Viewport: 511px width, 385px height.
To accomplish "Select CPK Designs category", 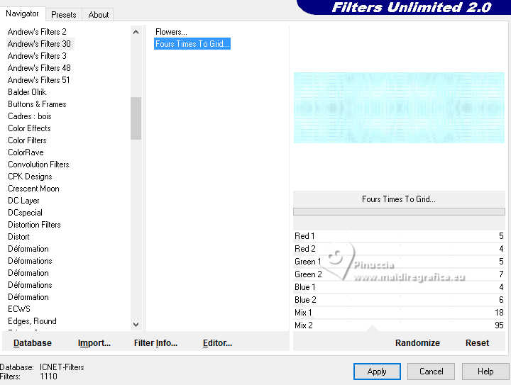I will tap(30, 177).
